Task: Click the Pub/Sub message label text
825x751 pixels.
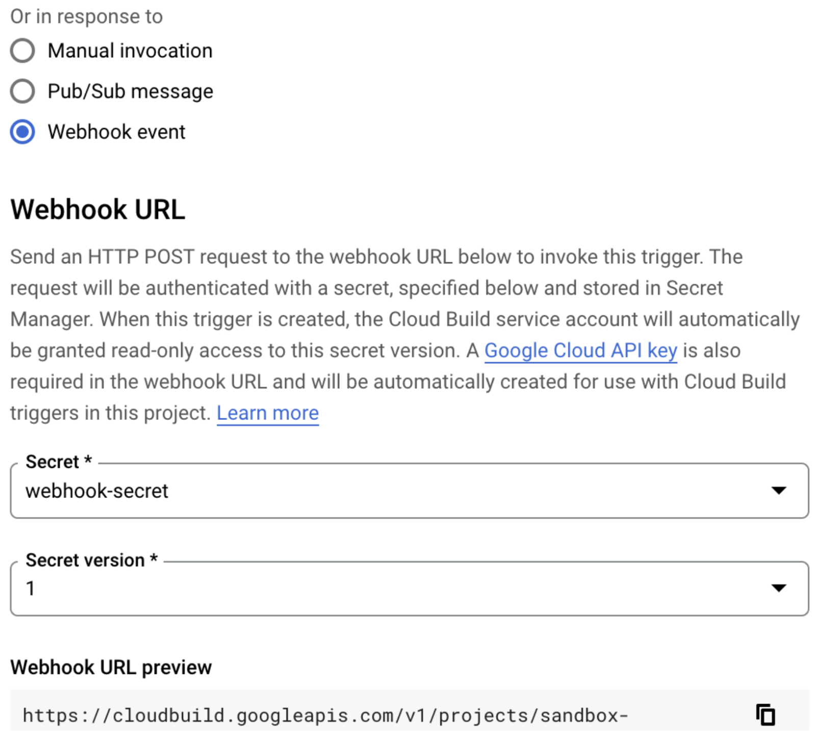Action: coord(131,91)
